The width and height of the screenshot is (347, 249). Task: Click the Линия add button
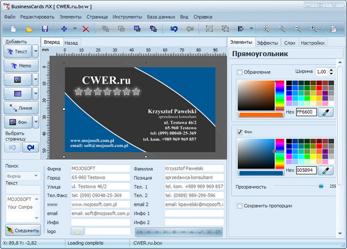(x=21, y=108)
